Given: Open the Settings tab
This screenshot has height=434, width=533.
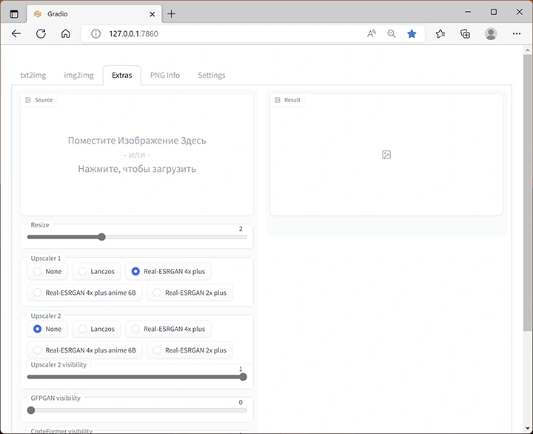Looking at the screenshot, I should tap(212, 75).
